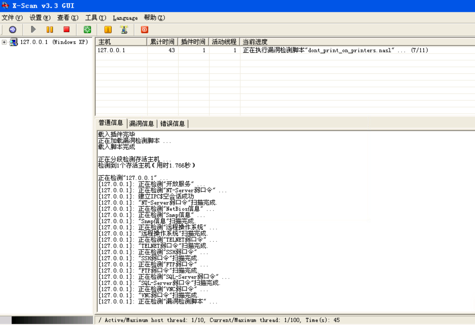Stop the scan with the red square

(x=66, y=29)
